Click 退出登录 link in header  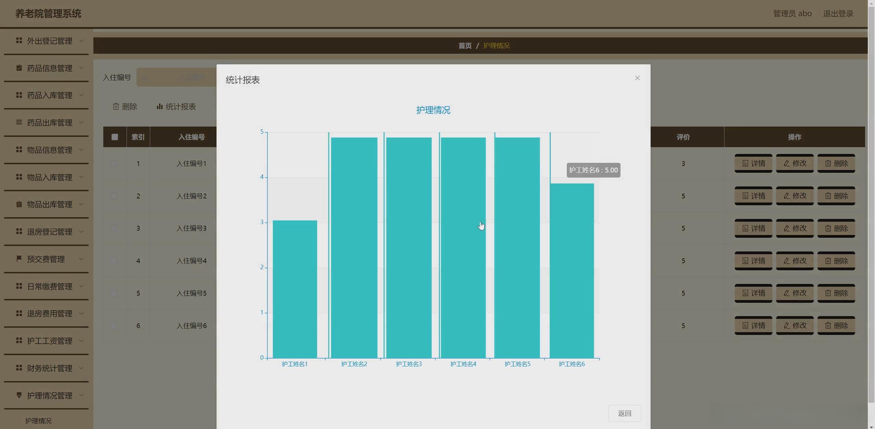(838, 14)
